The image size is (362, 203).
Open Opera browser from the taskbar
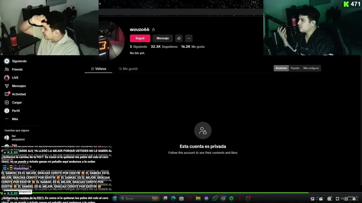click(x=190, y=198)
